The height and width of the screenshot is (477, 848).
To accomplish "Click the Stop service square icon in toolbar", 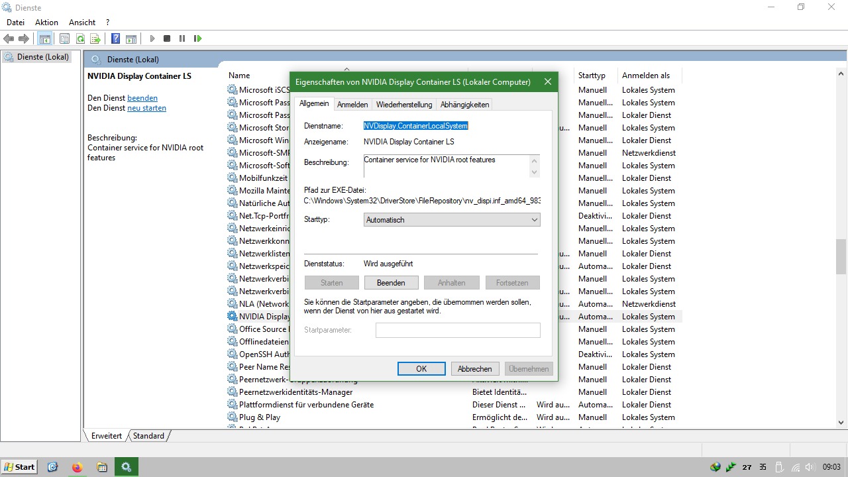I will 167,39.
